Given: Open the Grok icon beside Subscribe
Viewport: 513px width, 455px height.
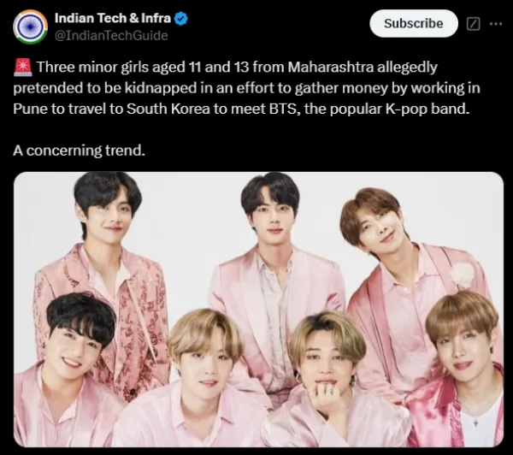Looking at the screenshot, I should click(x=473, y=24).
